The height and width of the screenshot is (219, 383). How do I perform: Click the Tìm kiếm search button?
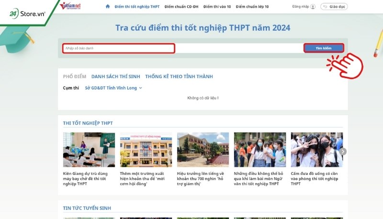tap(324, 48)
